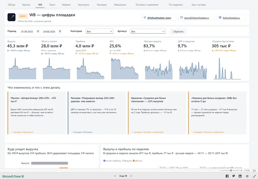Click the ROI sparkline chart
This screenshot has width=258, height=179.
click(x=125, y=69)
